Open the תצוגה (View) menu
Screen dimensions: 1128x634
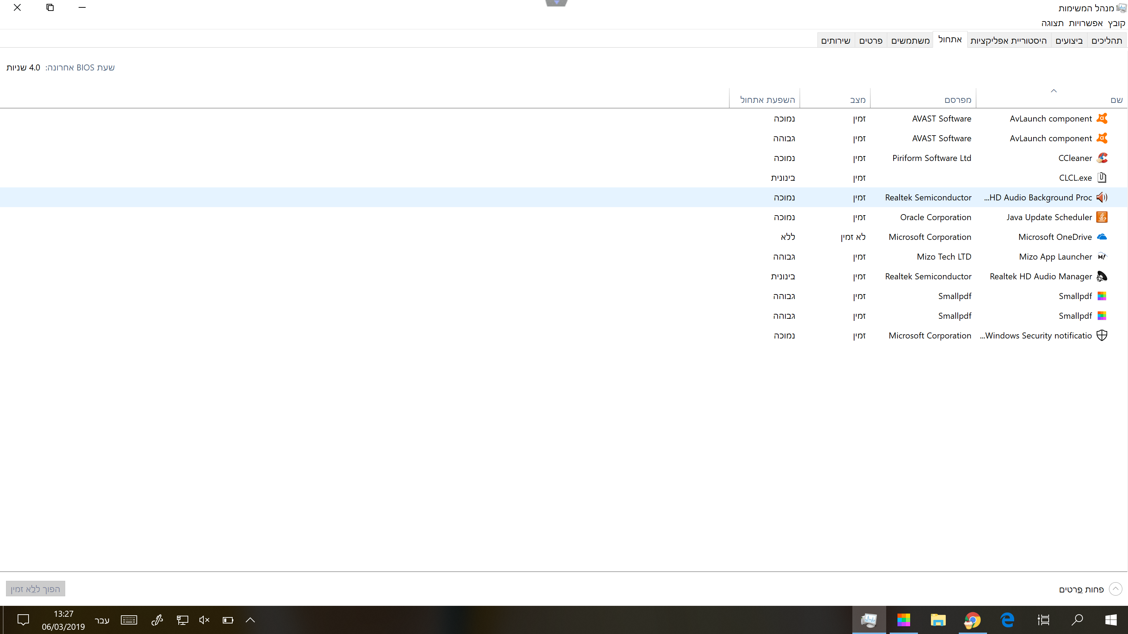1052,23
